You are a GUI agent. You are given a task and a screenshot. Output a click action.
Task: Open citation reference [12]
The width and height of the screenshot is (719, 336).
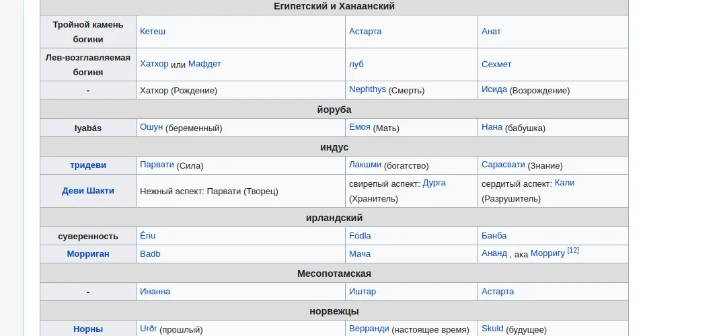[573, 250]
